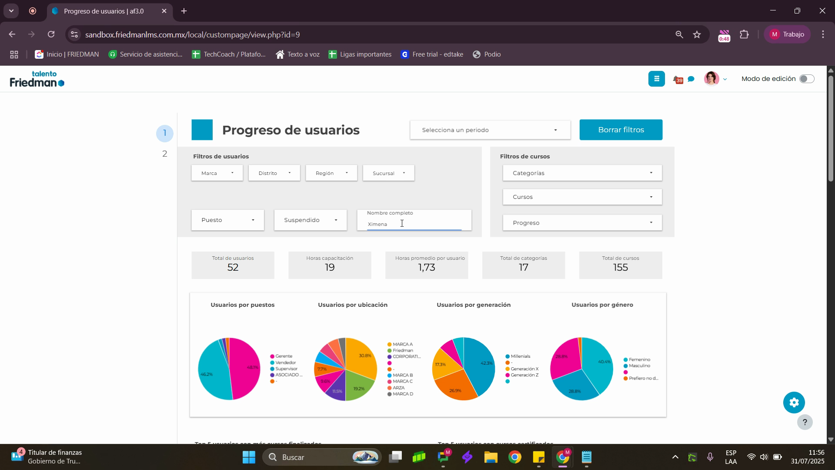Click the blue settings gear floating button

click(x=794, y=403)
